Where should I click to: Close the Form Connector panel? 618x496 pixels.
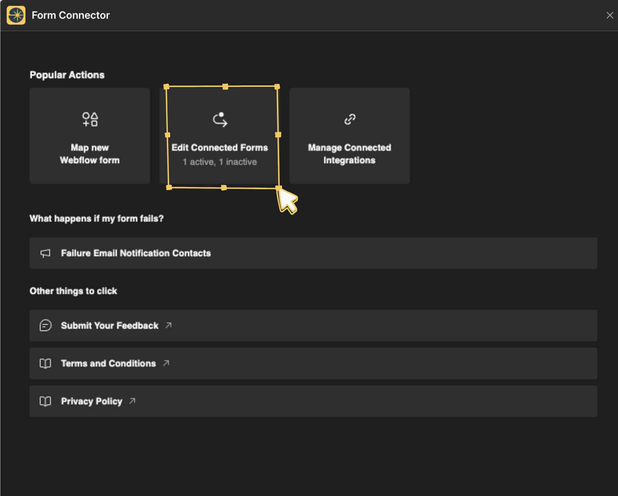click(610, 15)
